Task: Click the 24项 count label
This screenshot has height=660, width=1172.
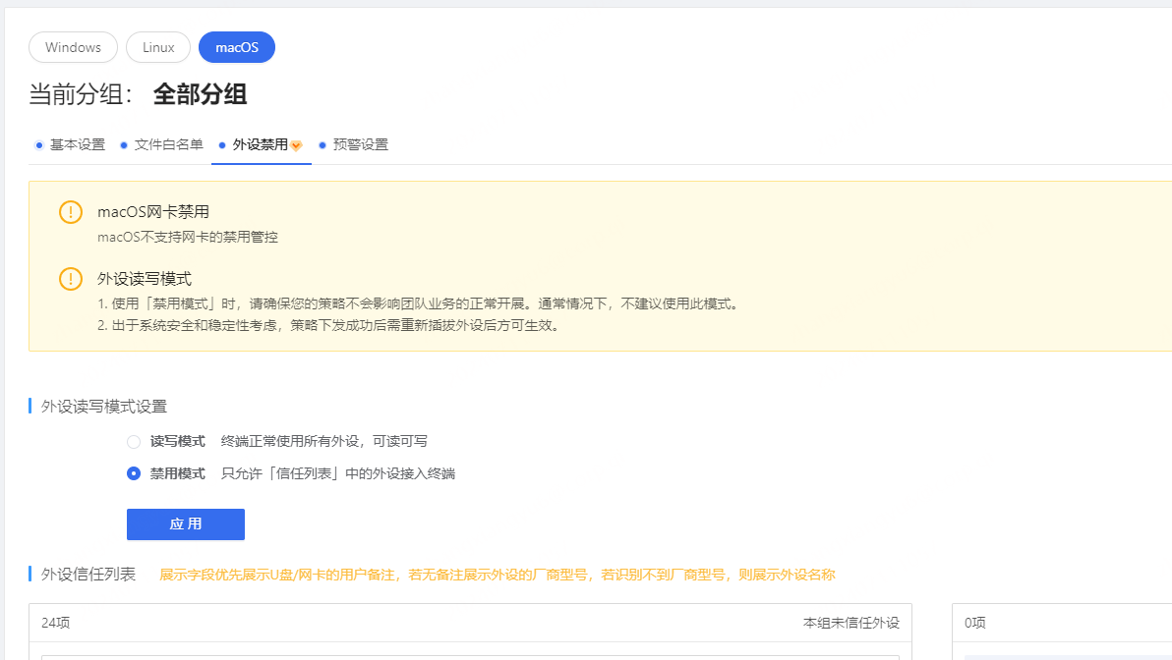Action: click(x=56, y=623)
